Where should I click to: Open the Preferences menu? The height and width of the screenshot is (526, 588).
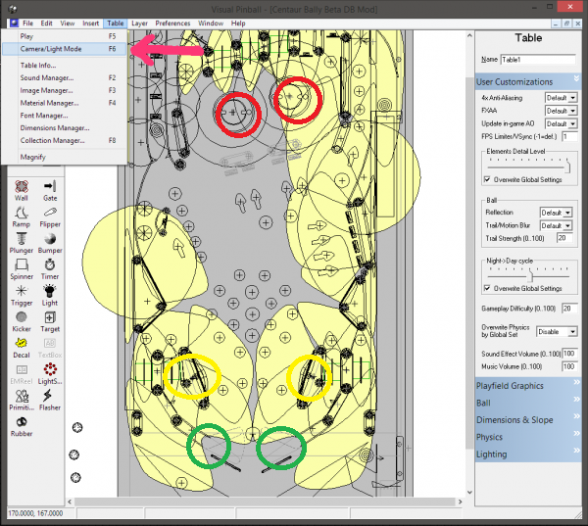click(172, 24)
